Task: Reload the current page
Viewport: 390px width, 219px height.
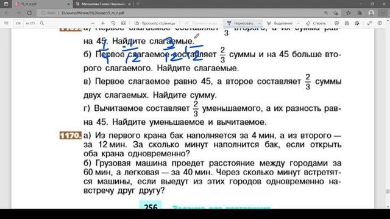Action: tap(29, 13)
